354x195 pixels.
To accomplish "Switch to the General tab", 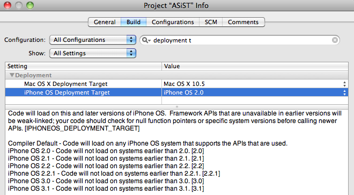I will pyautogui.click(x=105, y=22).
